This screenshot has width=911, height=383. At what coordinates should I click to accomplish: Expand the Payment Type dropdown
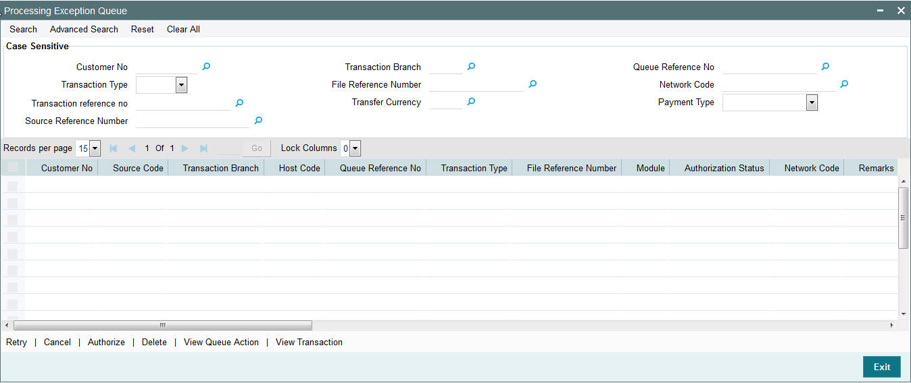[x=812, y=102]
